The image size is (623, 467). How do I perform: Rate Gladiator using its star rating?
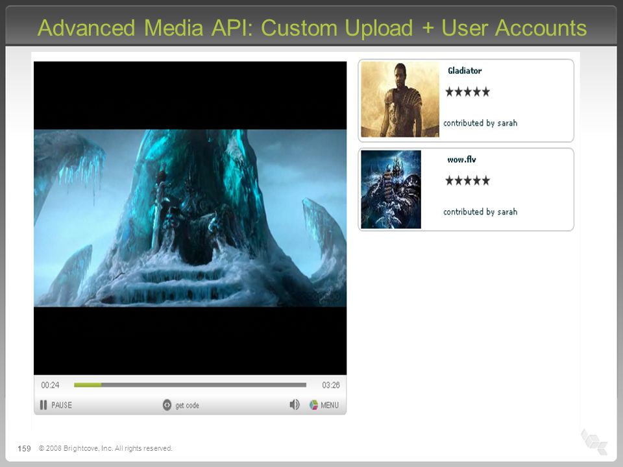click(x=468, y=92)
